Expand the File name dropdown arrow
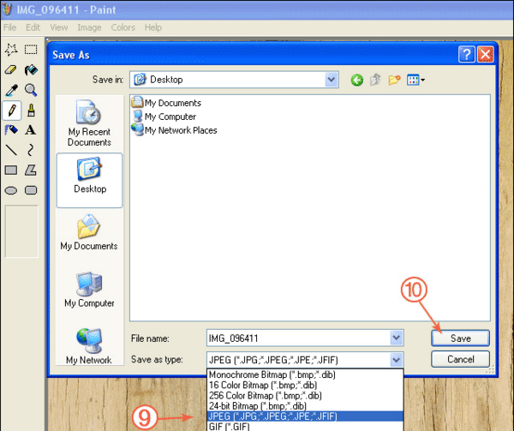This screenshot has width=514, height=431. click(397, 338)
